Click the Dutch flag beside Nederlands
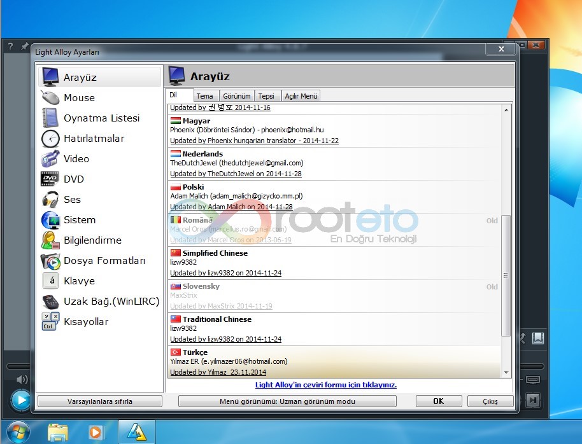Screen dimensions: 582x444 pyautogui.click(x=176, y=154)
